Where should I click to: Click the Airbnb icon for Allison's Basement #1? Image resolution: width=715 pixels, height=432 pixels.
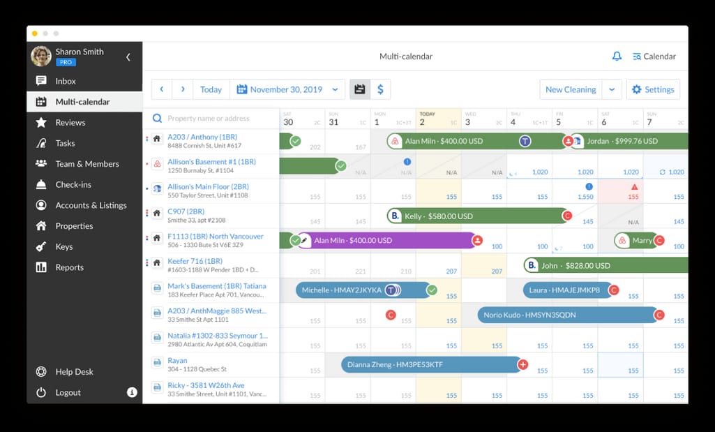[157, 164]
